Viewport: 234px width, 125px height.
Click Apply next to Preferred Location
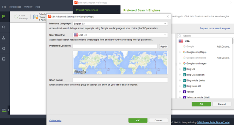point(163,47)
